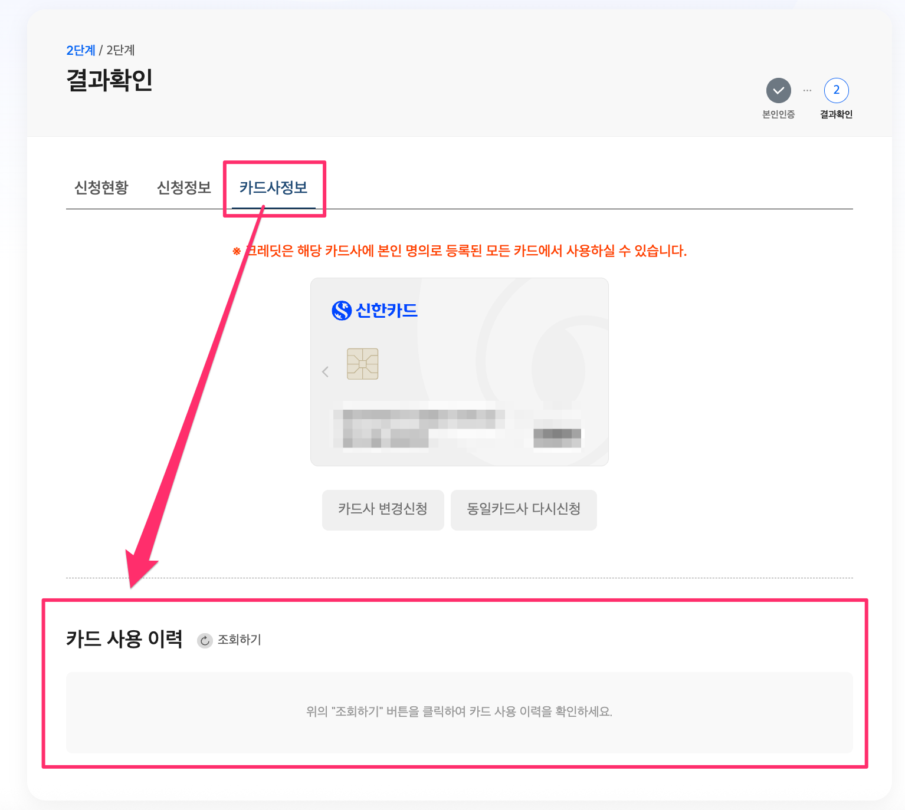Select the 카드사정보 tab

click(274, 187)
